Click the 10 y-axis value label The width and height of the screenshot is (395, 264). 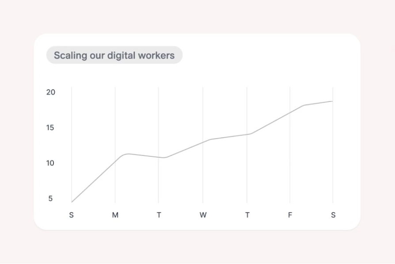point(51,163)
